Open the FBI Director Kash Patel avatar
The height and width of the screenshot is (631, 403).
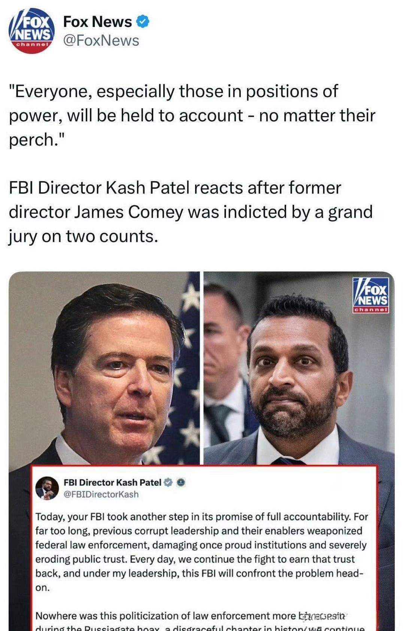coord(47,488)
